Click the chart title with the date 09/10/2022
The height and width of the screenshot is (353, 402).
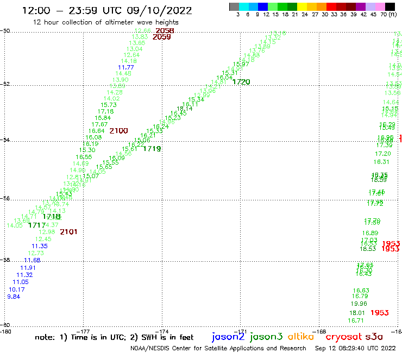tap(107, 10)
